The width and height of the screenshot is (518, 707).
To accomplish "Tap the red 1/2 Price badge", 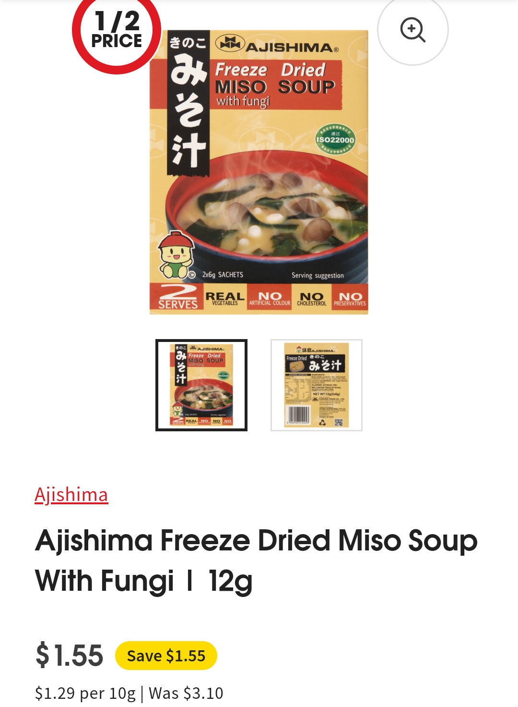I will [117, 31].
